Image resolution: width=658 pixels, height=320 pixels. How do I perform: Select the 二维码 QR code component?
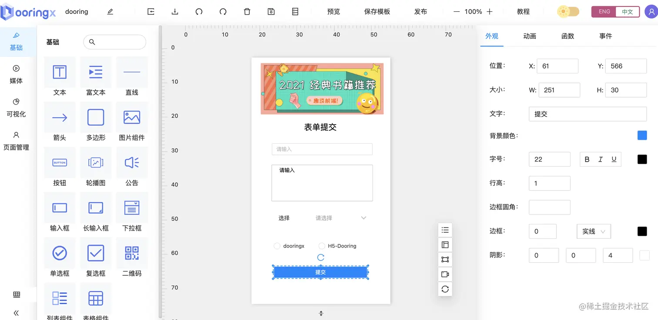point(132,257)
